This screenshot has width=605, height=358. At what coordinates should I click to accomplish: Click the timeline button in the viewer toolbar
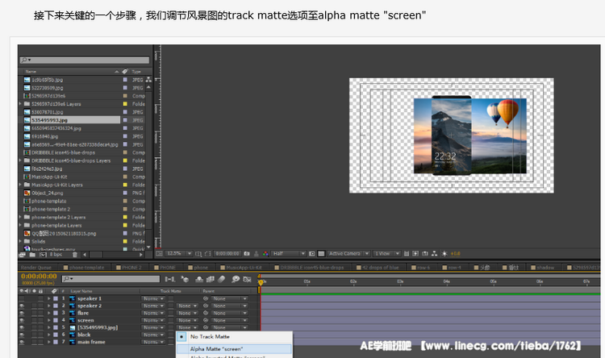pyautogui.click(x=425, y=253)
